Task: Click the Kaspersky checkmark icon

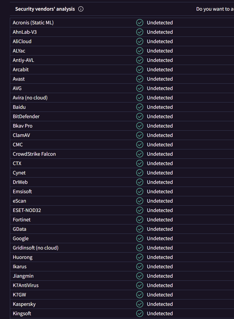Action: 140,304
